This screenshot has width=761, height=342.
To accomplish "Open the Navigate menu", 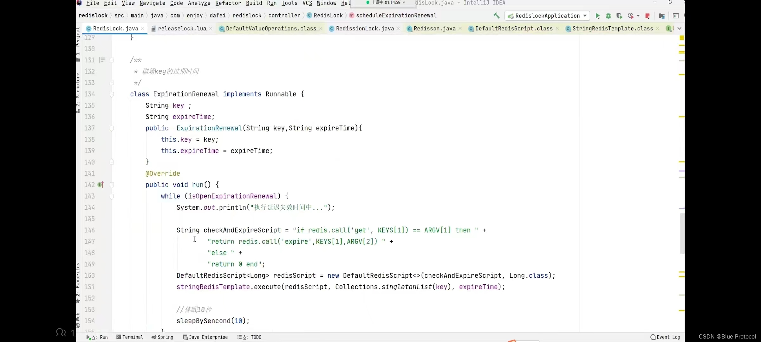I will (152, 3).
